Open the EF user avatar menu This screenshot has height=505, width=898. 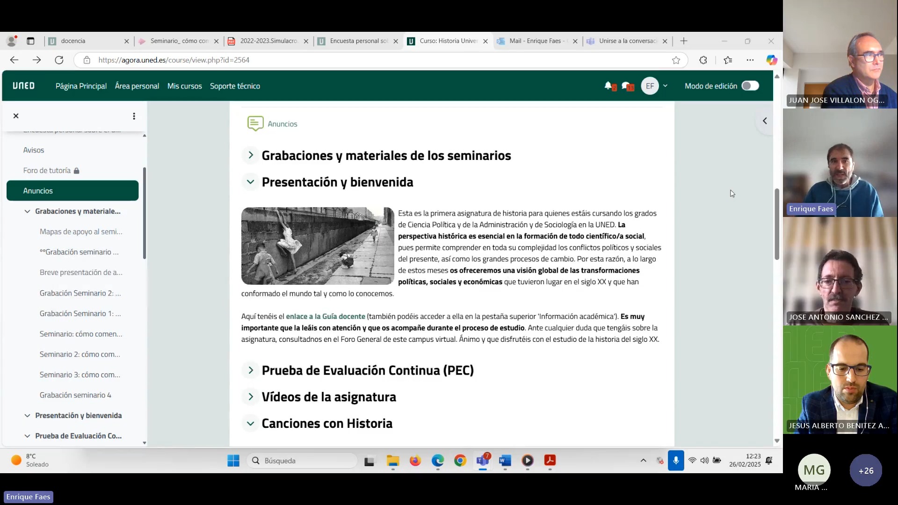[650, 86]
